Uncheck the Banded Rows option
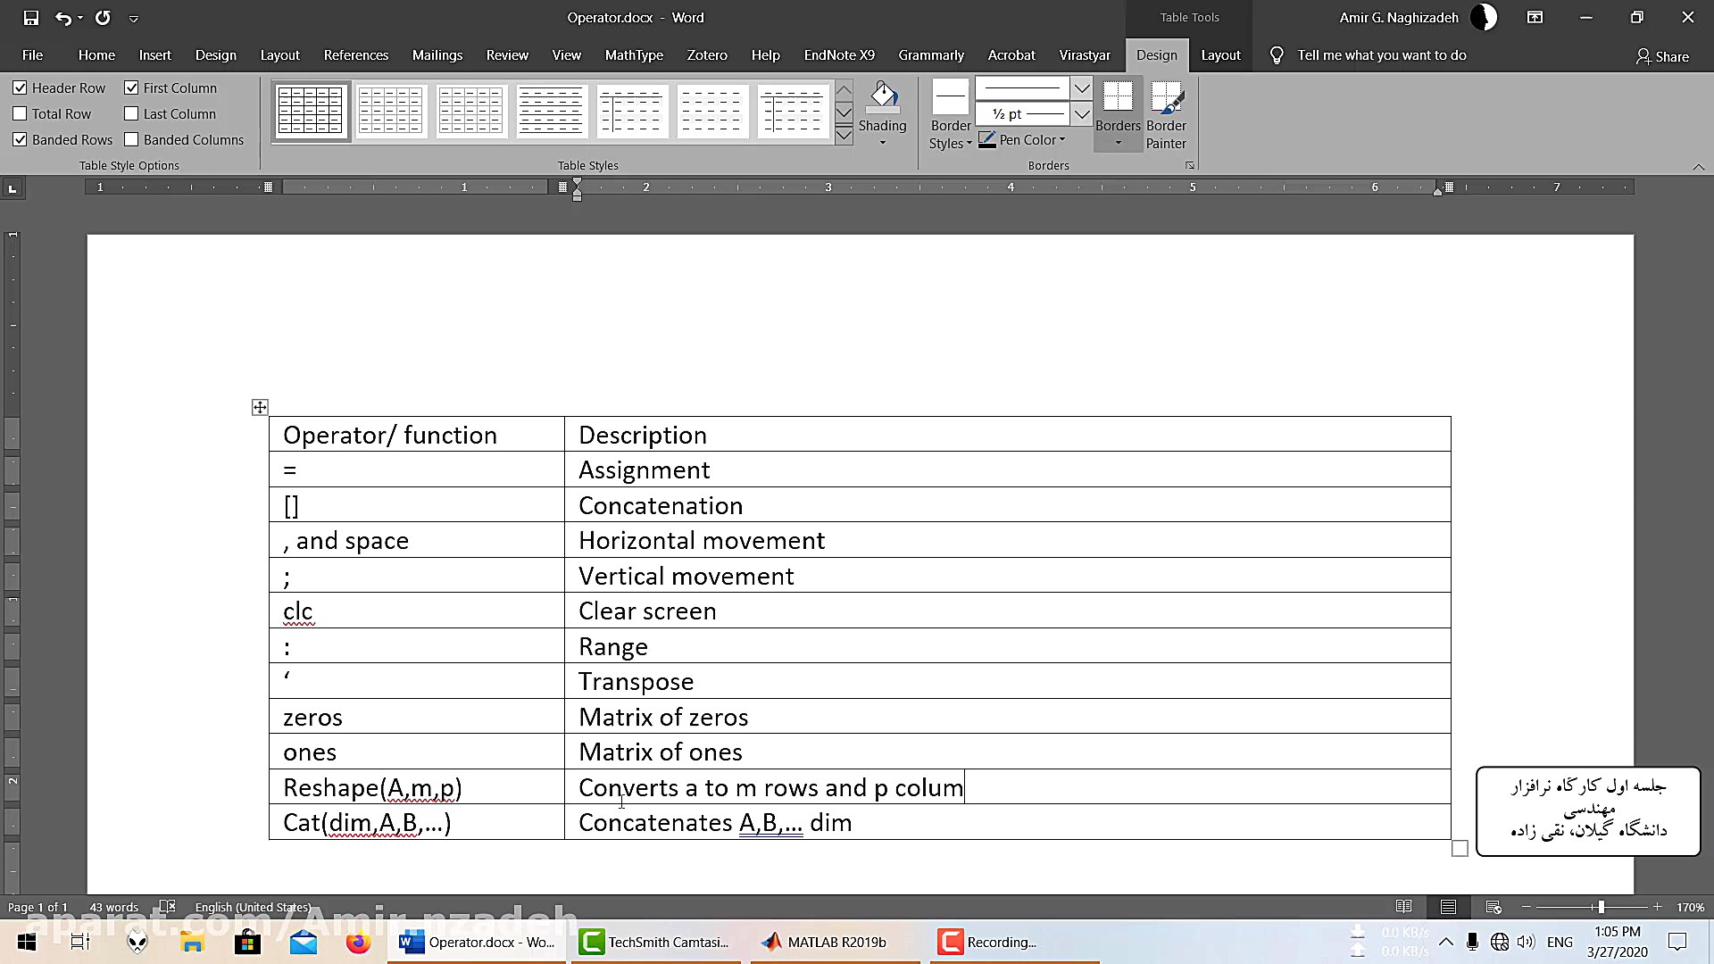Viewport: 1714px width, 964px height. tap(20, 140)
